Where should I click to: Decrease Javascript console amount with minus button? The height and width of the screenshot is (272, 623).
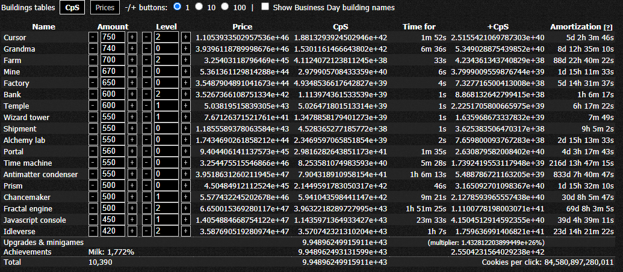click(x=93, y=220)
